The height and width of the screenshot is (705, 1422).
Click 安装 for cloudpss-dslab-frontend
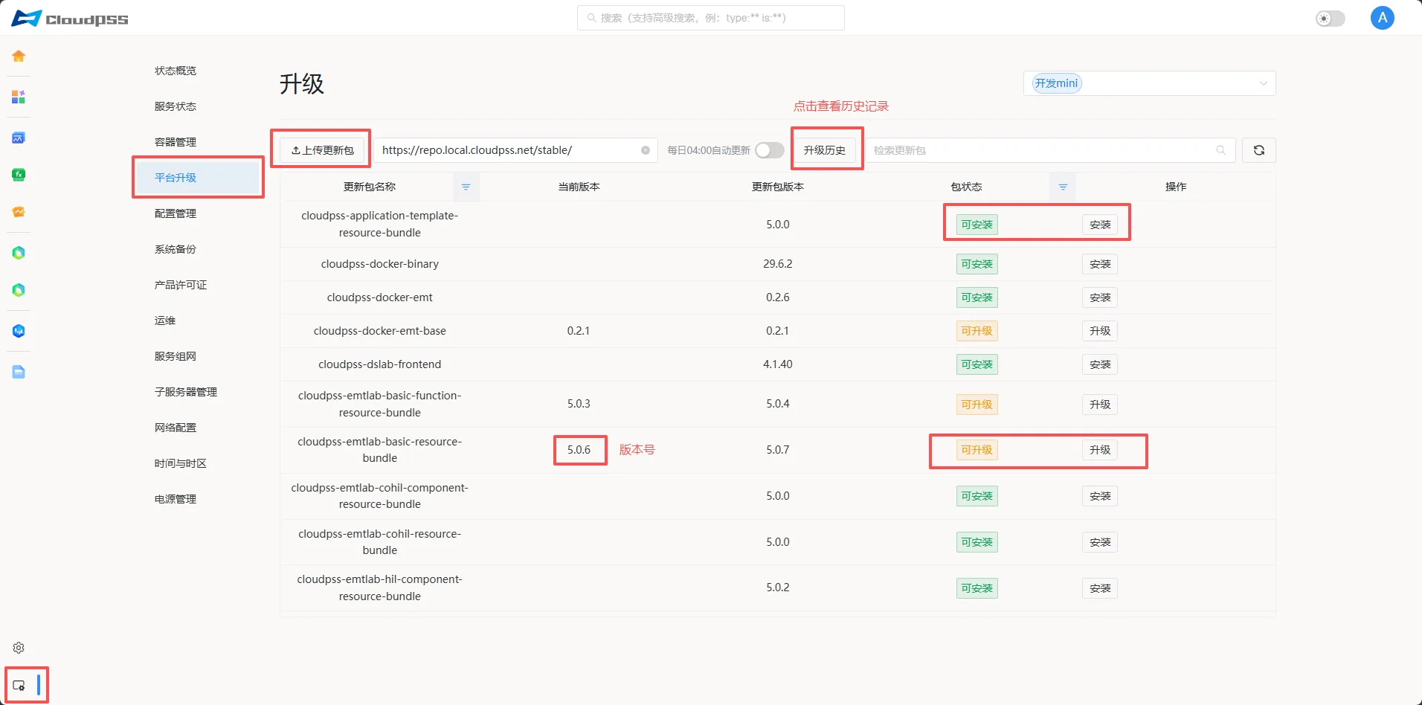click(x=1100, y=364)
